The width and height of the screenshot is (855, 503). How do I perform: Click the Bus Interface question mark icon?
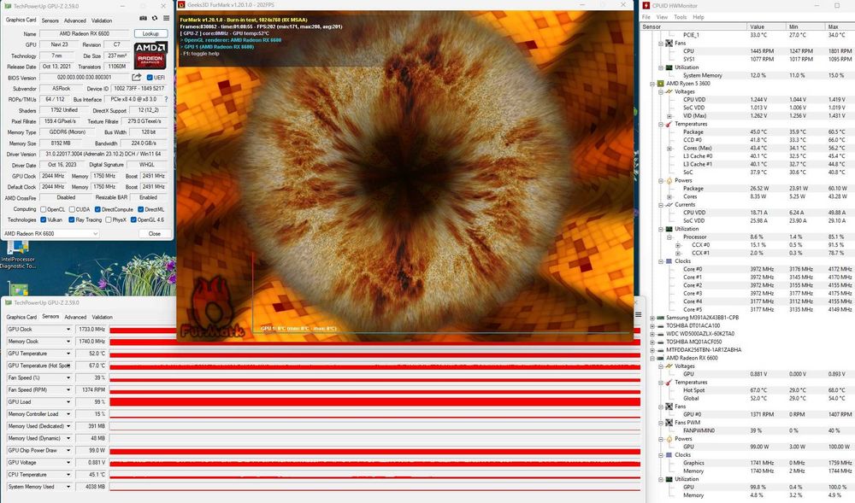pos(167,100)
